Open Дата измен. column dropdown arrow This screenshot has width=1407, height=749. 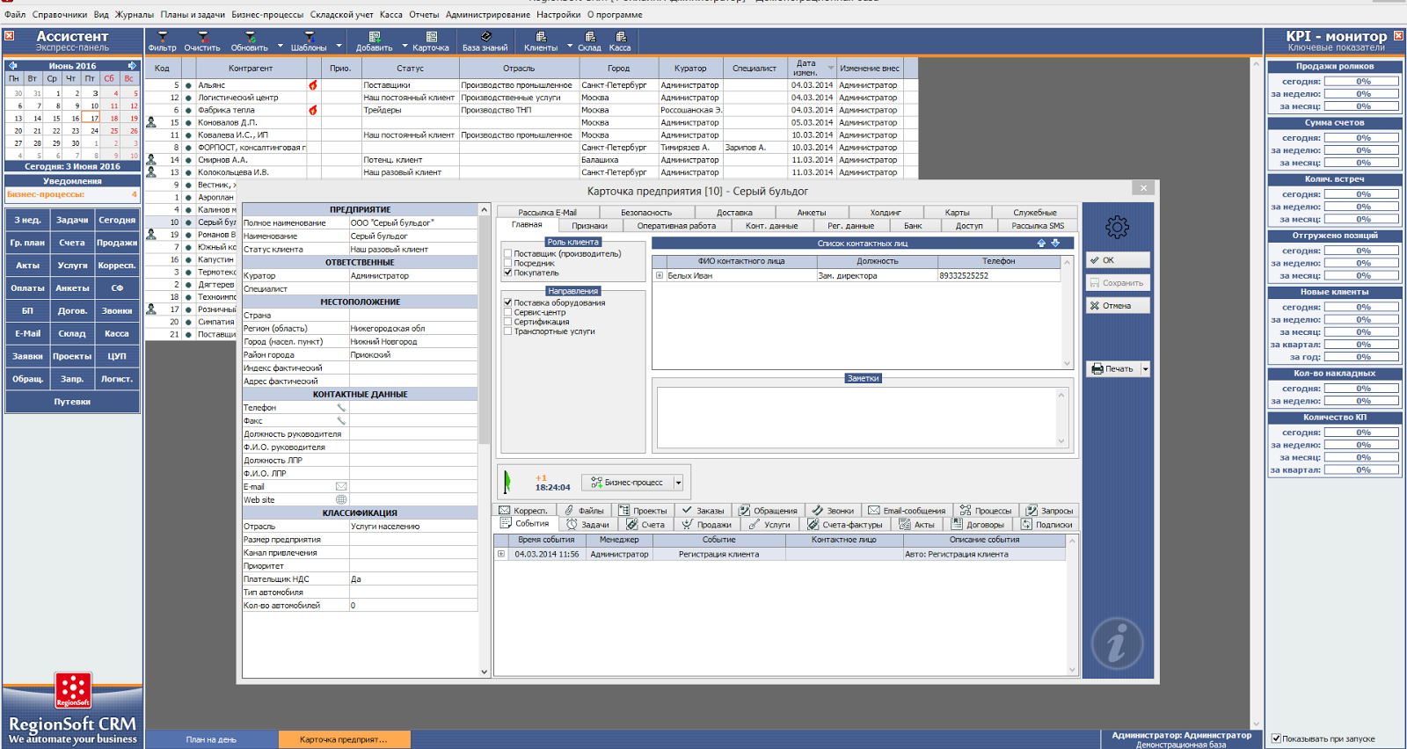click(x=830, y=68)
